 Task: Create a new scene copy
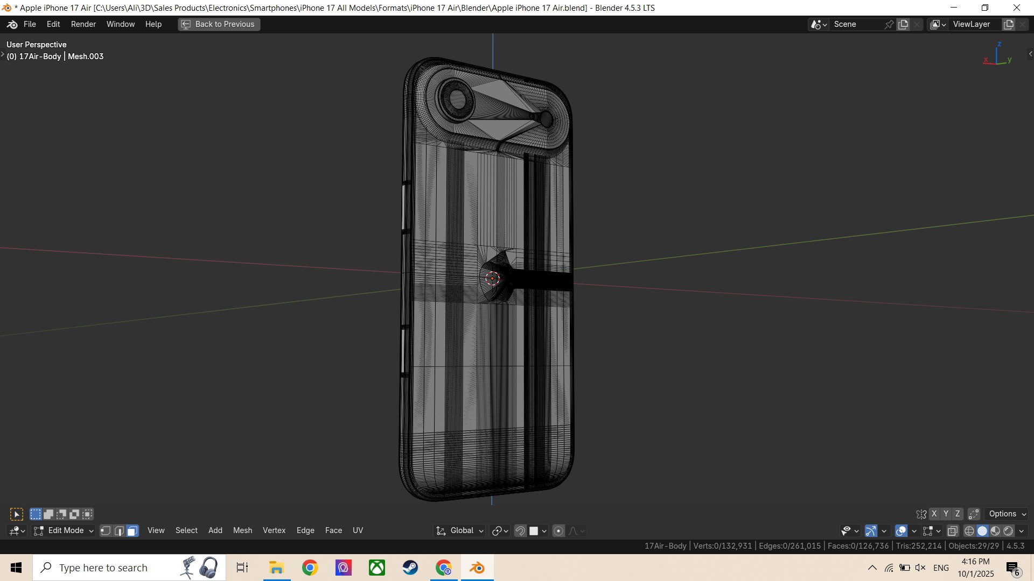pos(903,24)
